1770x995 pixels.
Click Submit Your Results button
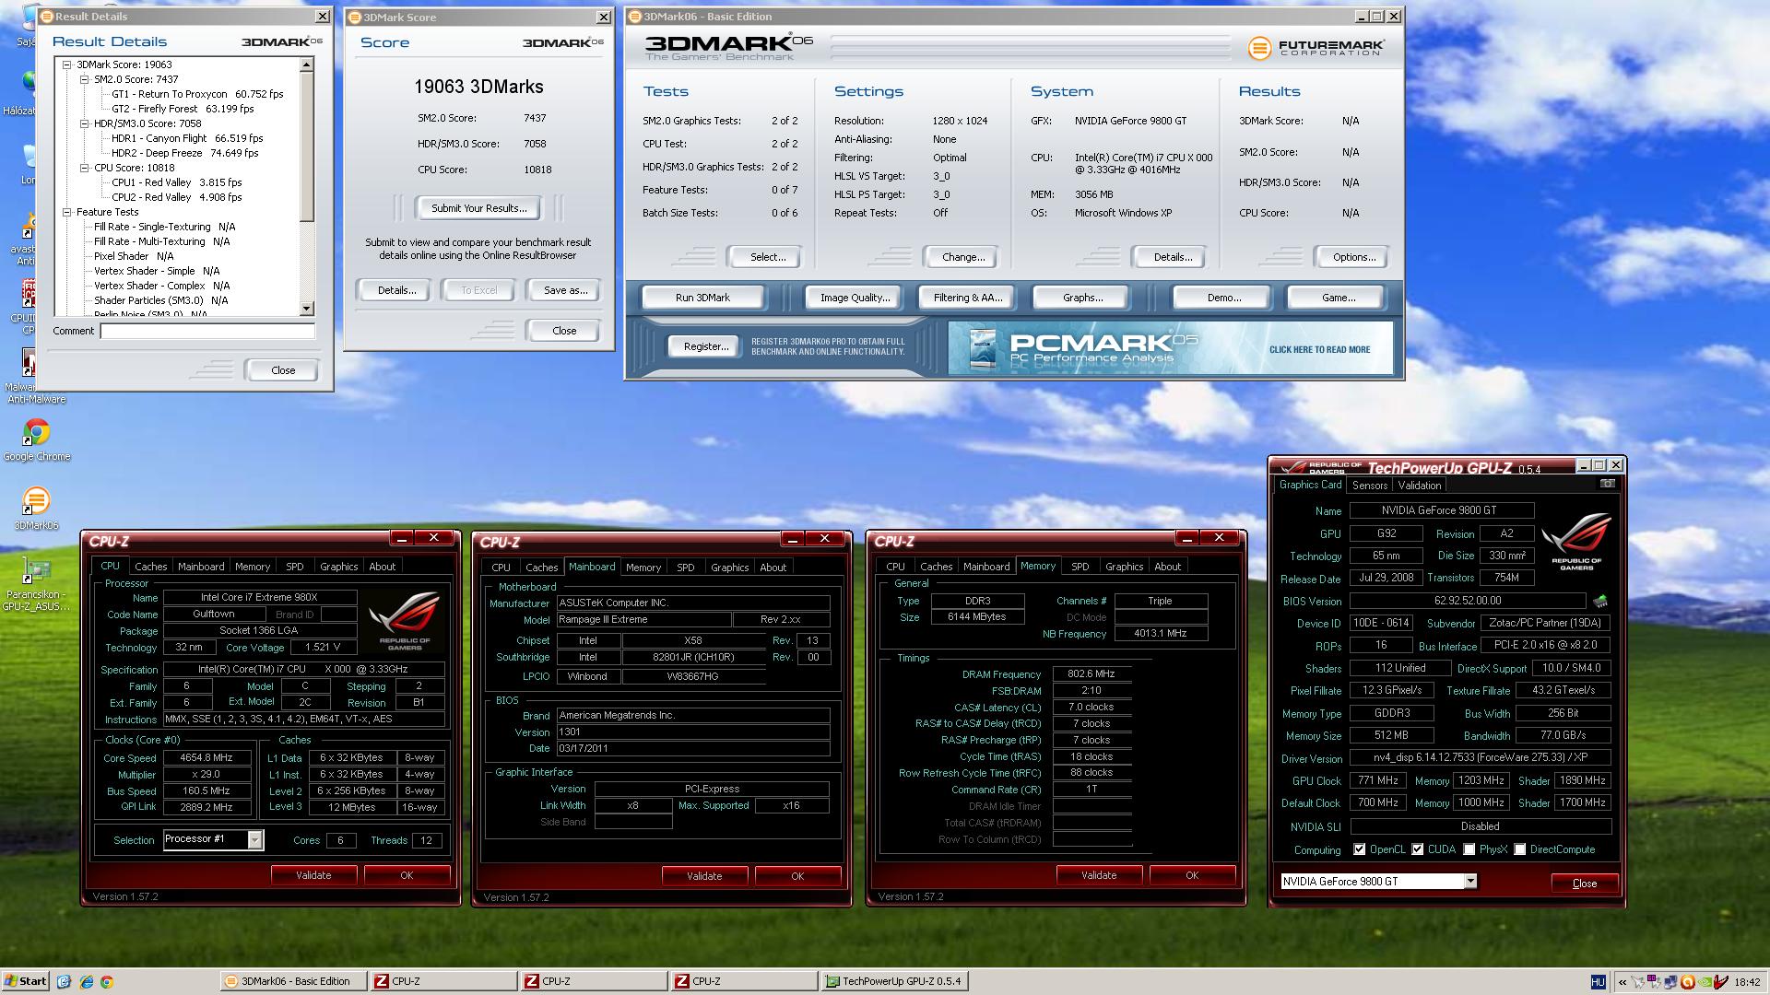click(478, 208)
